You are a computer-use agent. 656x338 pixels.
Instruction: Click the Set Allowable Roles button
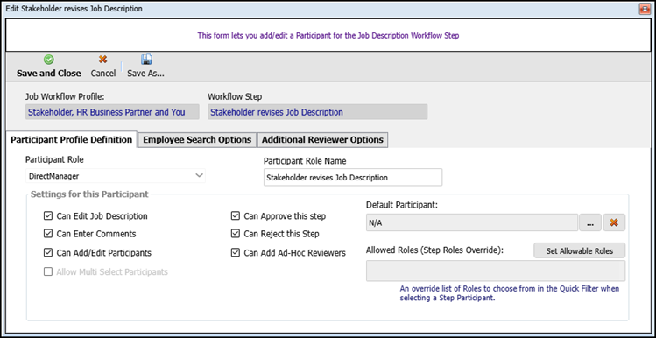(580, 251)
